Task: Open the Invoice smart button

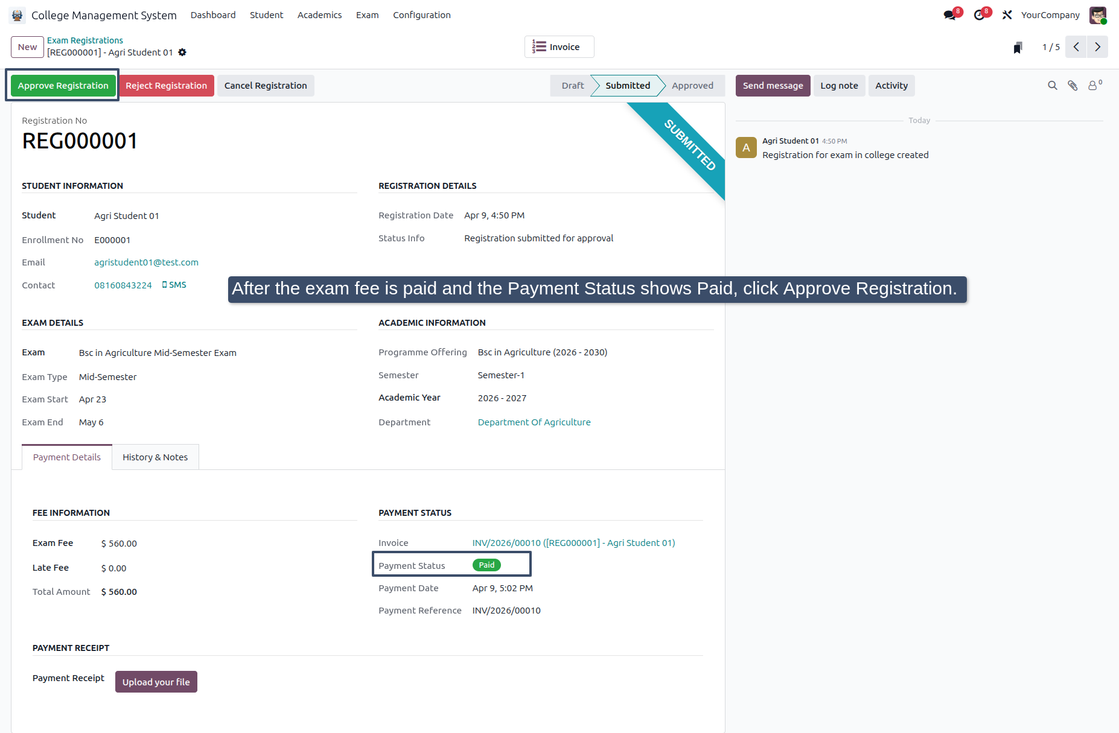Action: pos(559,47)
